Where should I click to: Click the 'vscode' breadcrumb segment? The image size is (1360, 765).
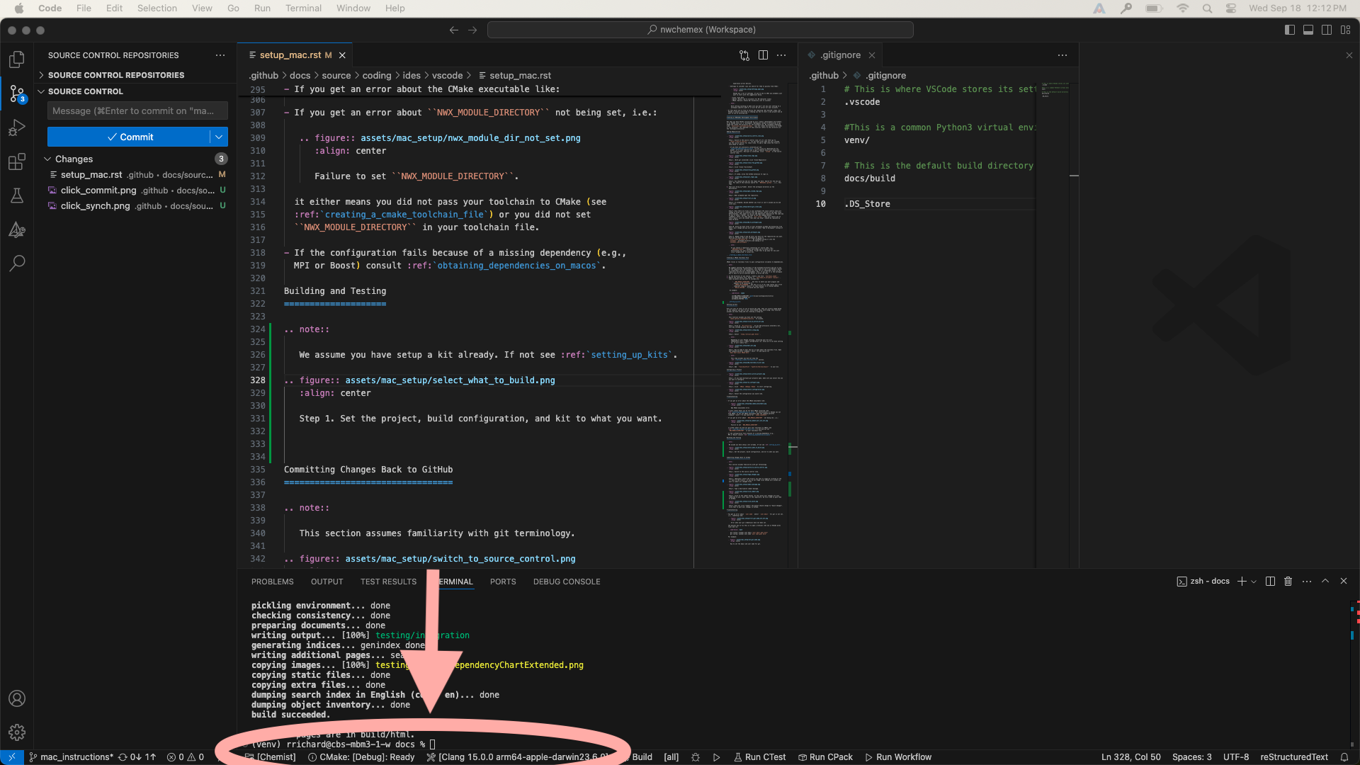click(447, 76)
